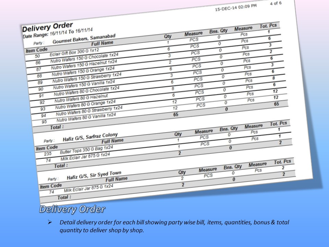329x247 pixels.
Task: Click 'Tot. Pcs' header of the first table
Action: tap(268, 26)
